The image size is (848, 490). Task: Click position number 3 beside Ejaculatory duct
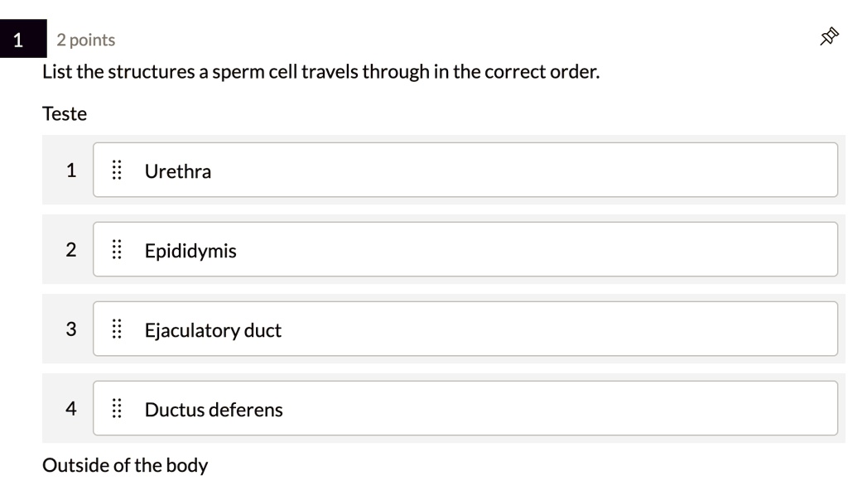70,329
